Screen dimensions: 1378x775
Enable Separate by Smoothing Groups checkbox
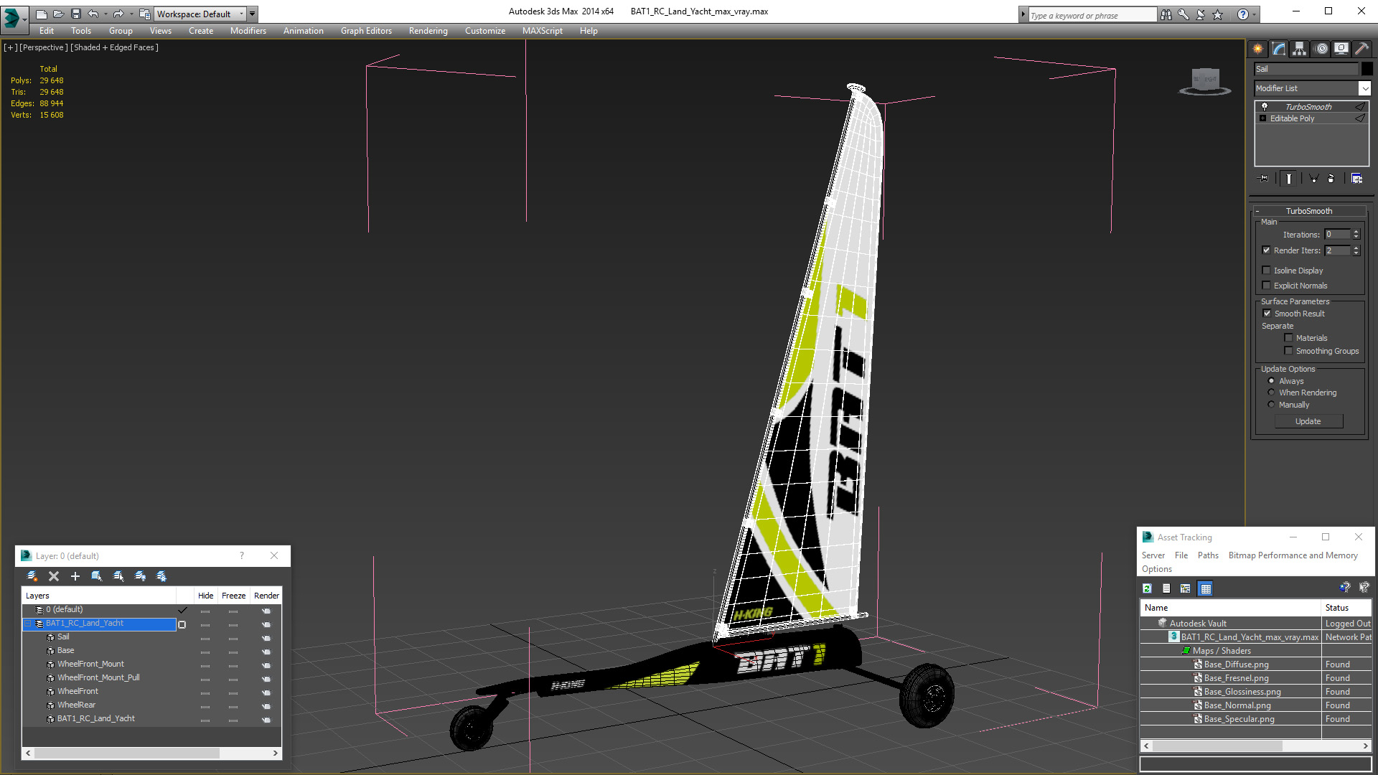pos(1289,351)
